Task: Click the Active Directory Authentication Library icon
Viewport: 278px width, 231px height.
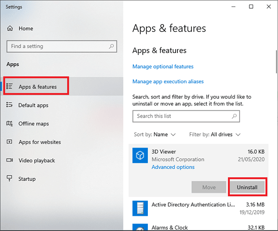Action: coord(140,208)
